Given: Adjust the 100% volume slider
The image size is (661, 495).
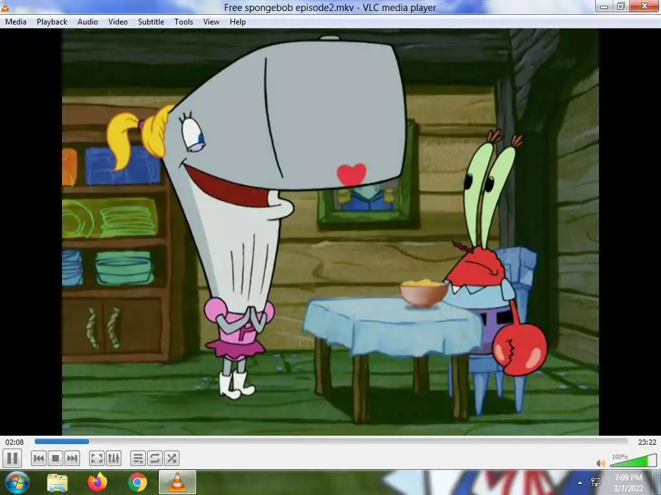Looking at the screenshot, I should pos(633,460).
